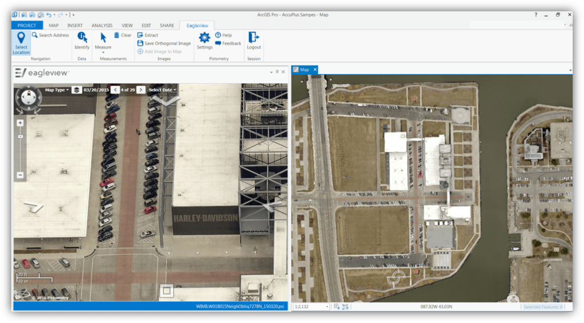Click the image filename in viewer footer

(240, 307)
